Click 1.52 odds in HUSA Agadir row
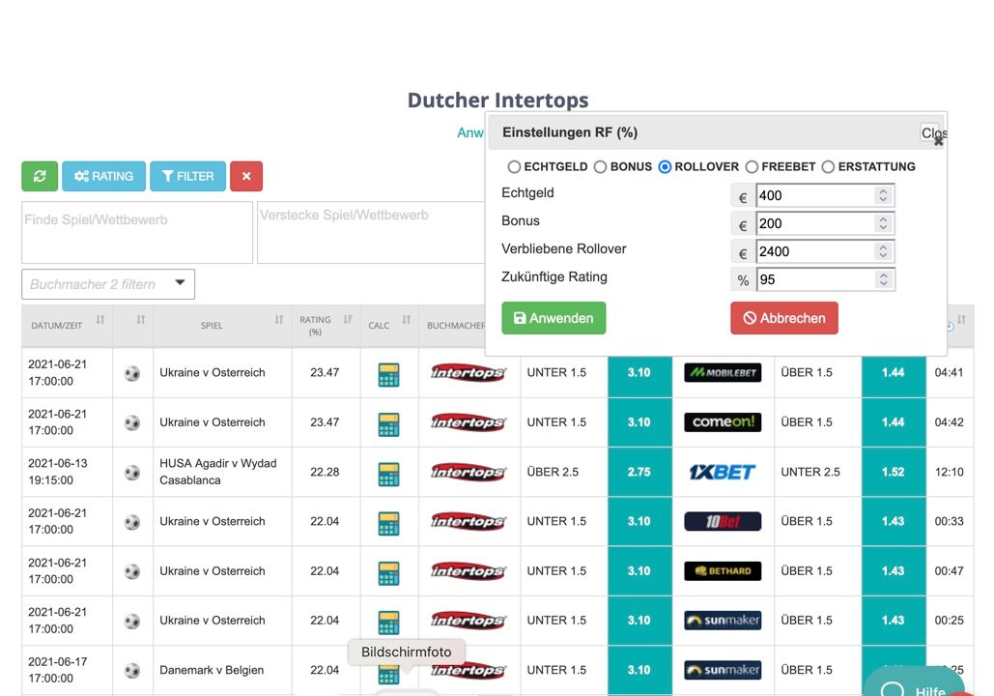The width and height of the screenshot is (994, 696). coord(894,472)
